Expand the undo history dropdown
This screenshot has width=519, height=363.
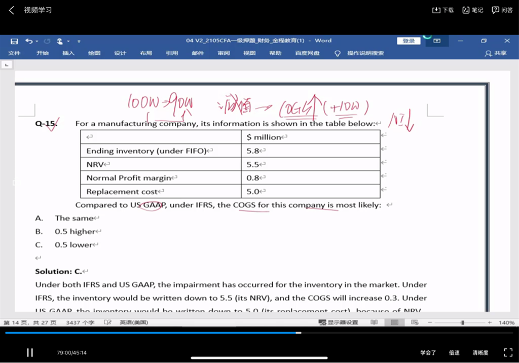tap(36, 41)
